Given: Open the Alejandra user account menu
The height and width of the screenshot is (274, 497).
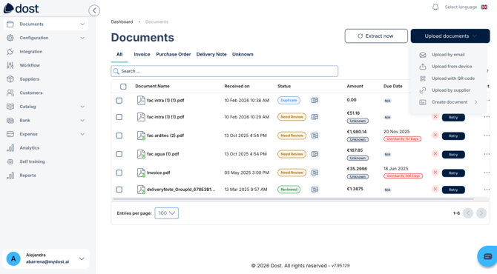Looking at the screenshot, I should coord(46,258).
